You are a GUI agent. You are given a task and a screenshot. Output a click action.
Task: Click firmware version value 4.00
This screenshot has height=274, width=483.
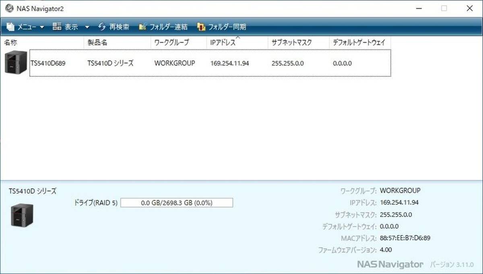386,250
